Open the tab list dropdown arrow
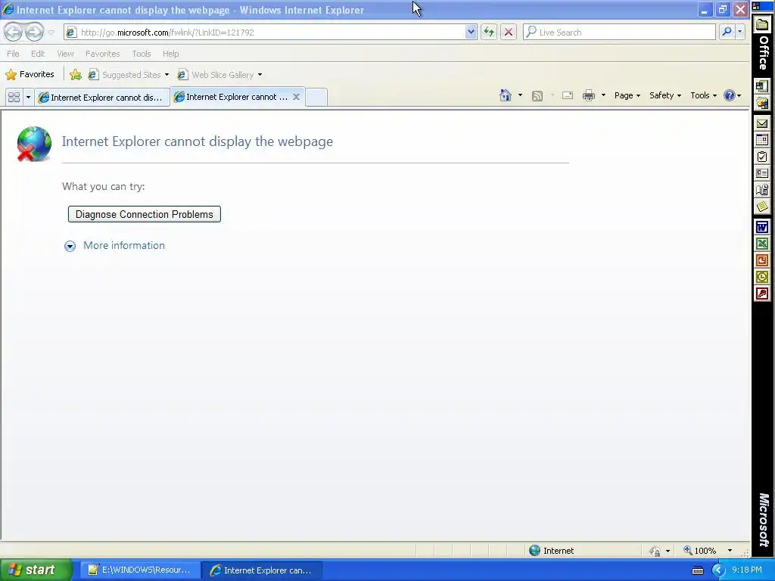 coord(28,97)
